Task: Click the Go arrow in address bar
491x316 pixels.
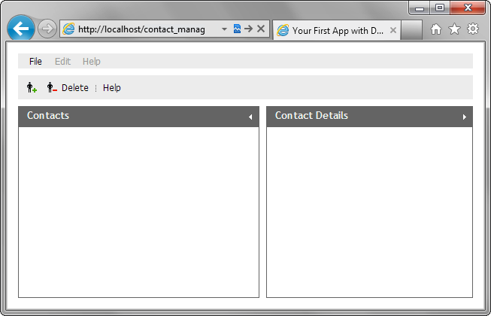Action: click(x=249, y=29)
